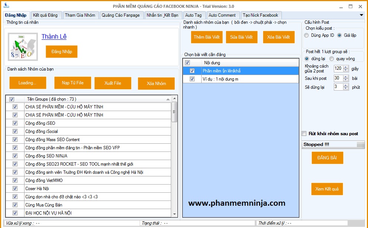Click Thêm Bài Viết button
This screenshot has width=368, height=228.
207,37
